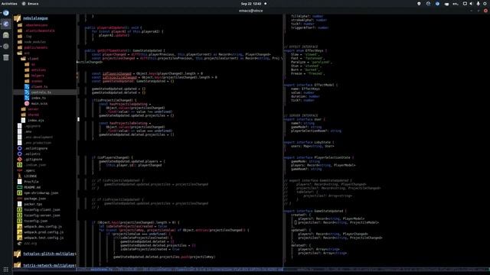Open the main.scss file
The image size is (490, 275).
point(39,104)
